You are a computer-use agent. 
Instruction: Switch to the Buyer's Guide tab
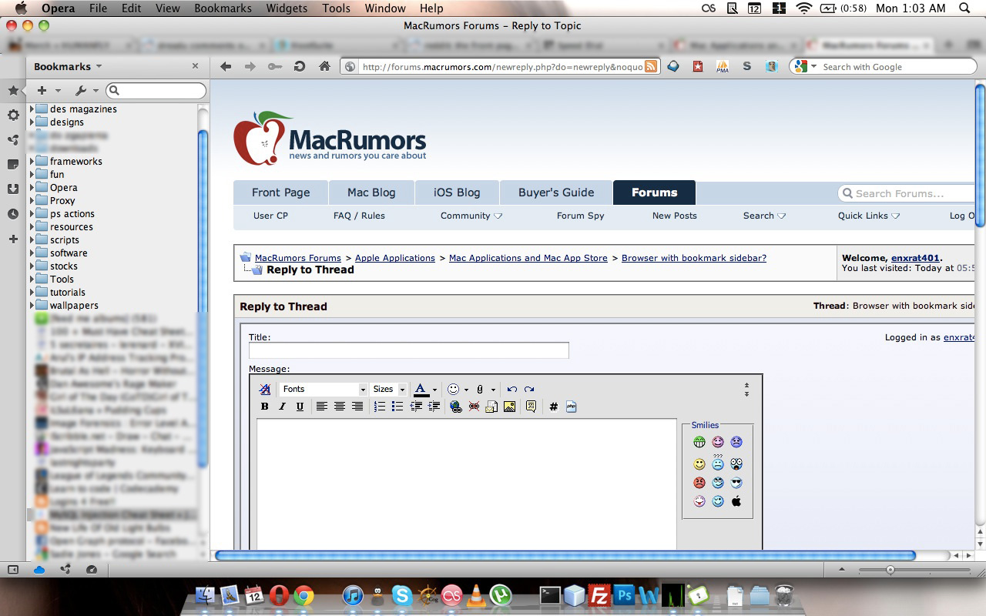coord(556,192)
